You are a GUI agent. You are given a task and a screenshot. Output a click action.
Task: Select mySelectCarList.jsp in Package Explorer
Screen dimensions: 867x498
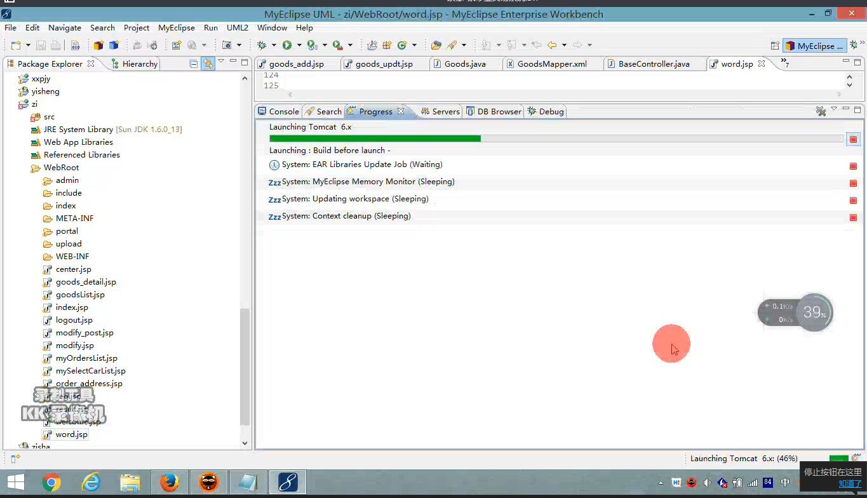pos(90,371)
